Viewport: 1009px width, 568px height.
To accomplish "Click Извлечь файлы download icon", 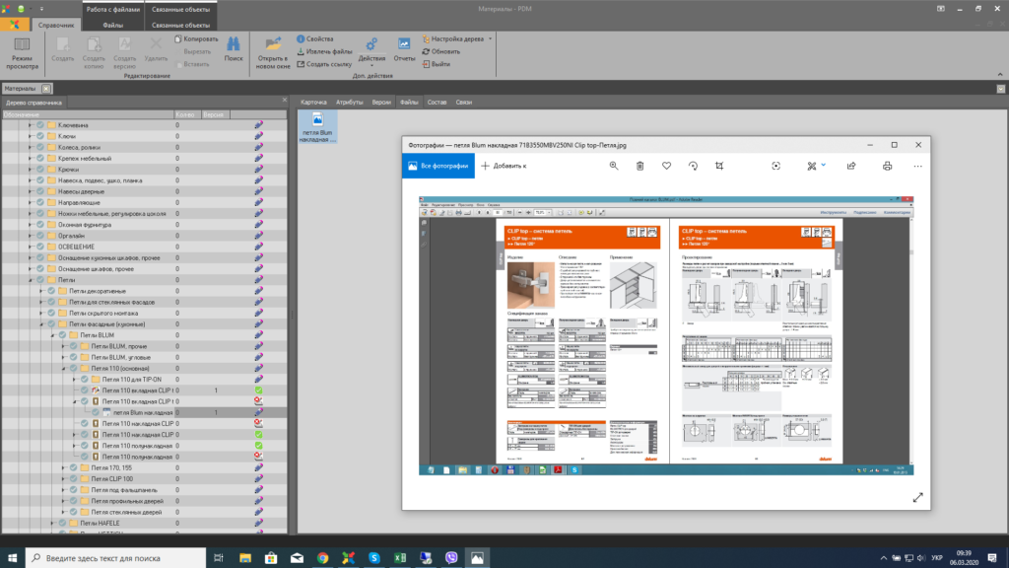I will tap(301, 51).
